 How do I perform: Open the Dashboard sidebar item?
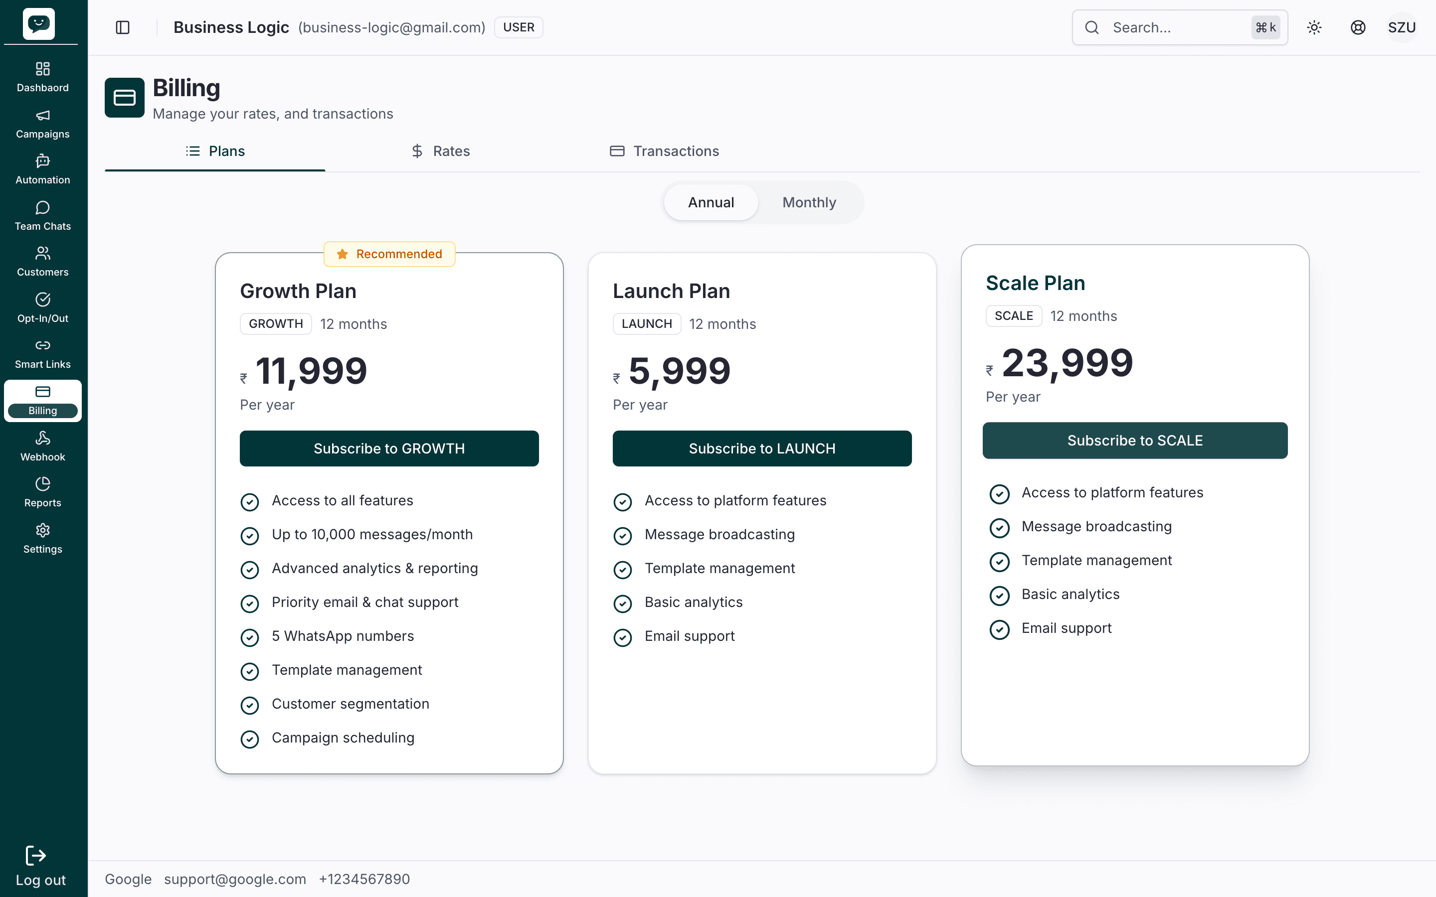[43, 77]
